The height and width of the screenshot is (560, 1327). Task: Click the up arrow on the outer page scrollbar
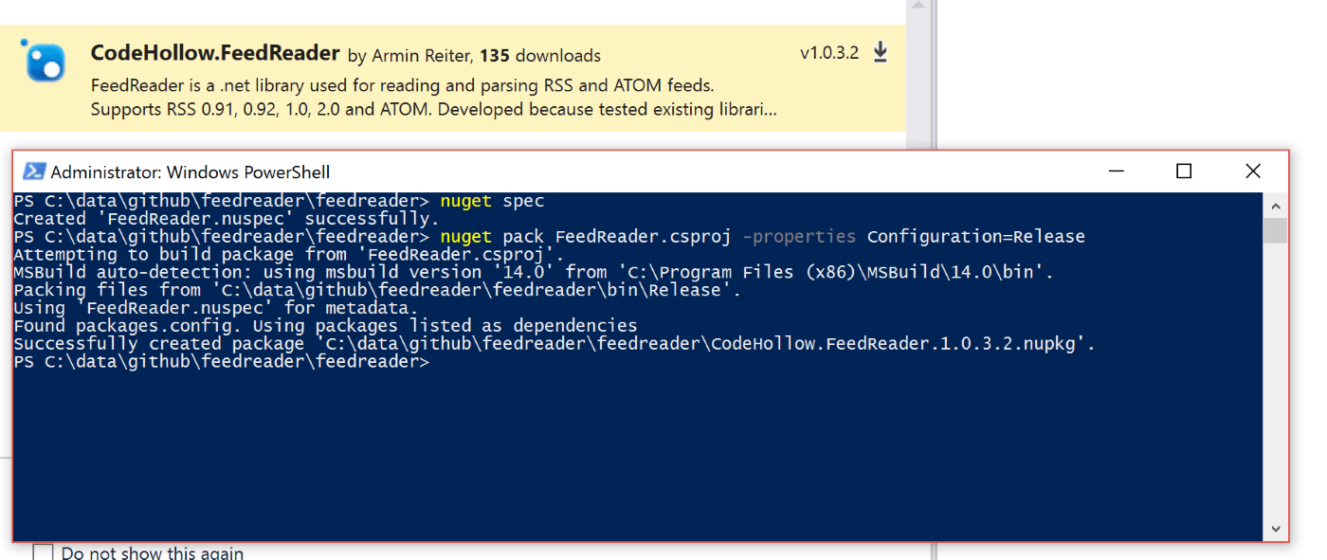coord(918,8)
